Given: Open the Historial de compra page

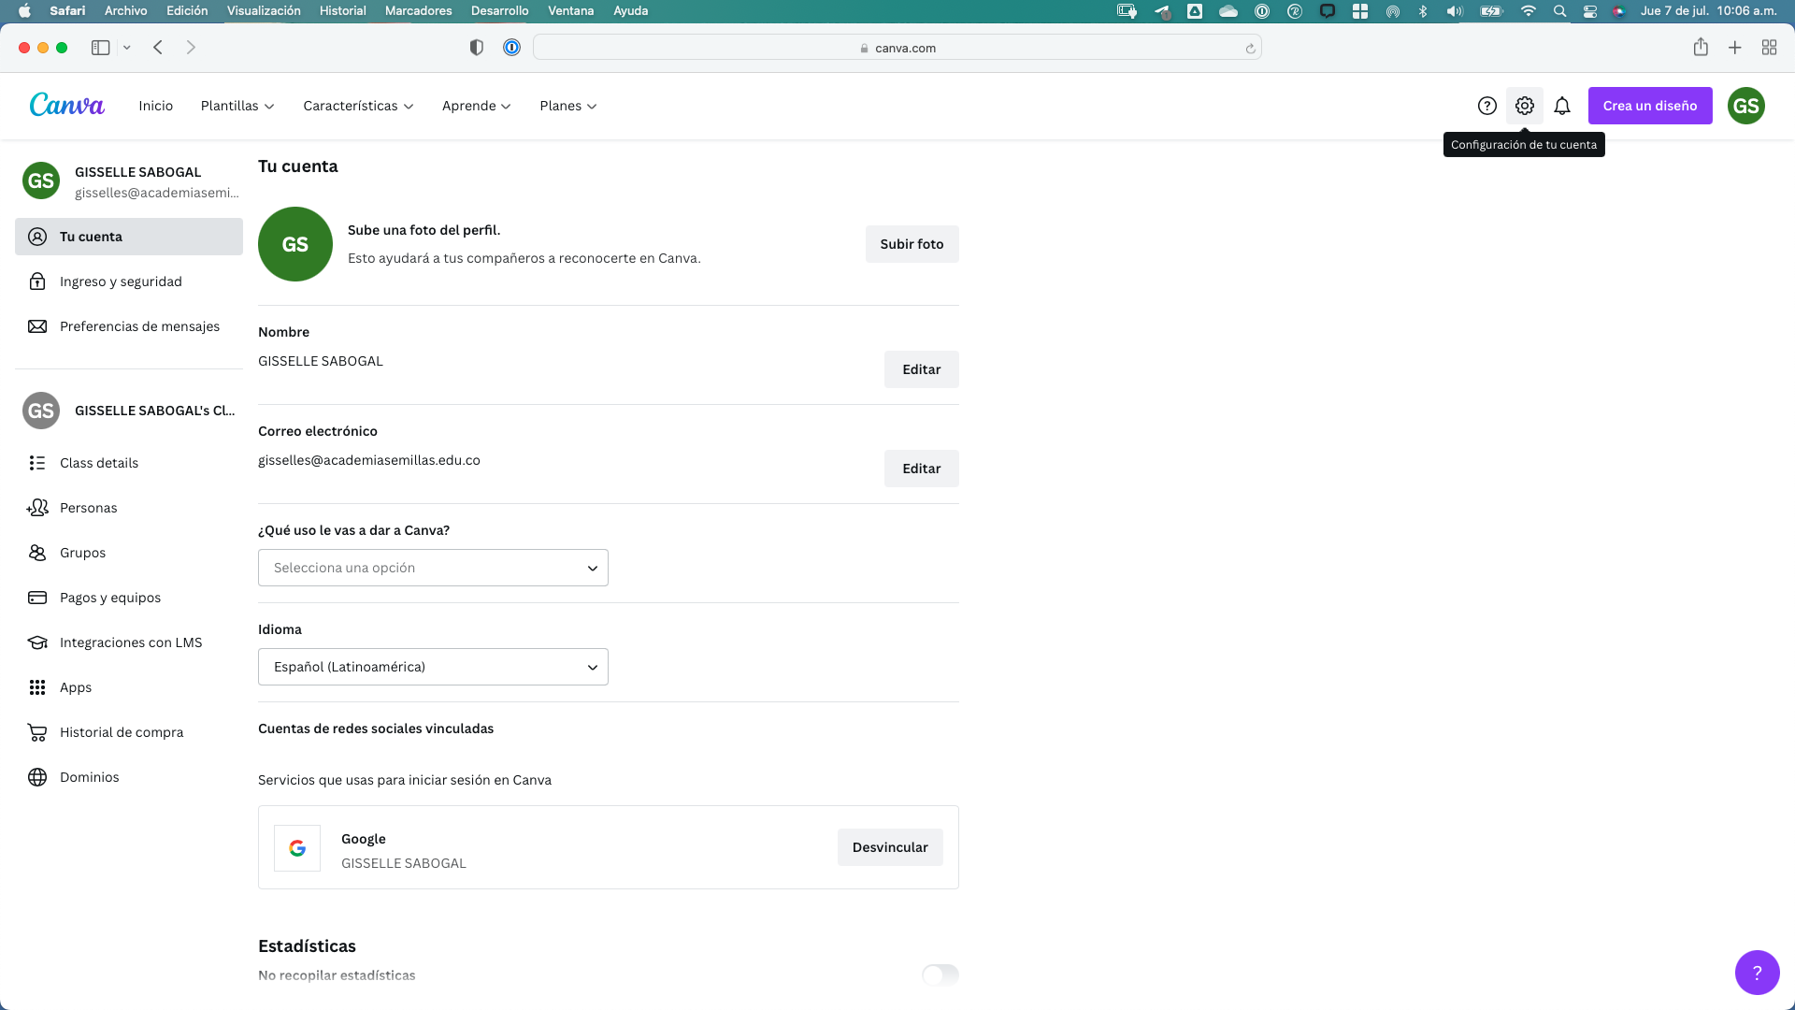Looking at the screenshot, I should coord(122,732).
